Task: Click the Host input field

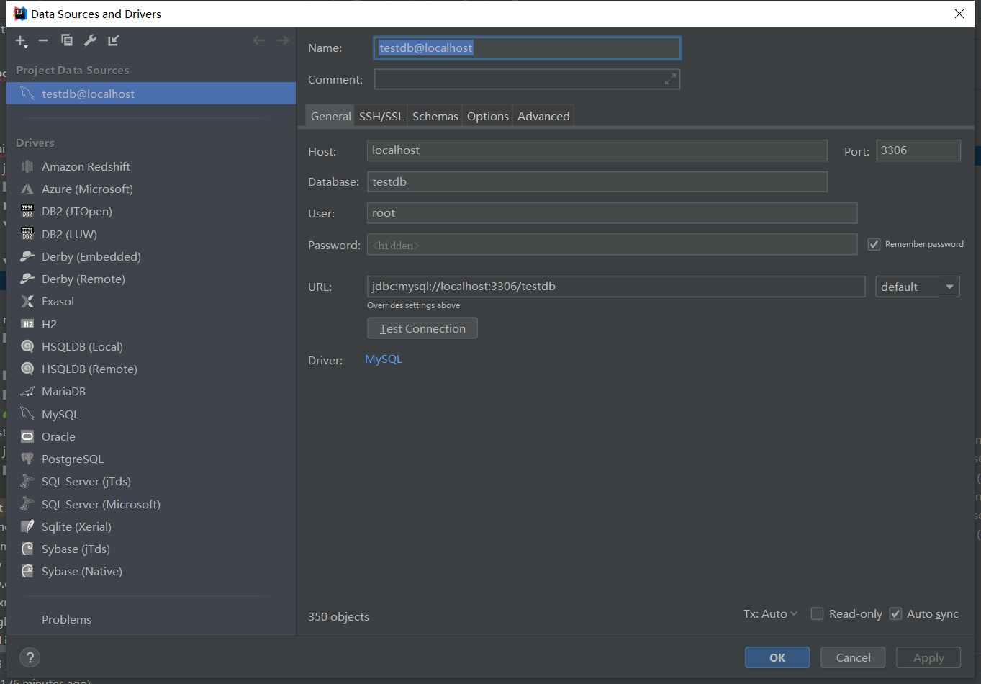Action: pos(597,150)
